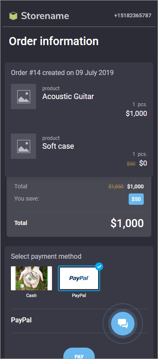This screenshot has height=359, width=158.
Task: Click the $50 savings badge
Action: 136,199
